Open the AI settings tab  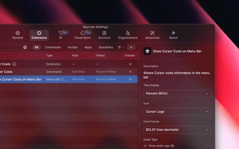point(61,35)
